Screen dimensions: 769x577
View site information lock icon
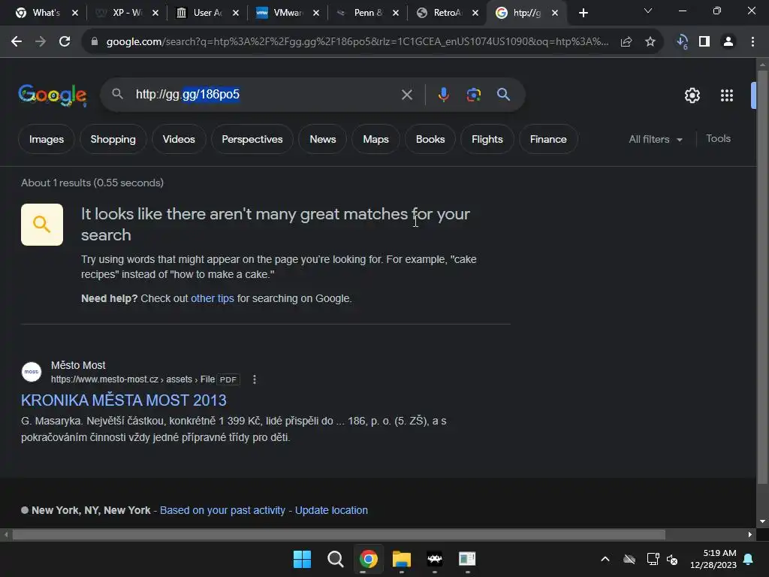click(x=94, y=42)
